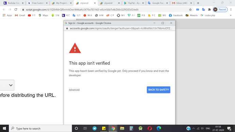Image resolution: width=235 pixels, height=132 pixels.
Task: Open Cortana circle on the taskbar
Action: tap(76, 128)
